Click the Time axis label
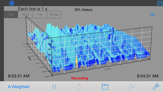The height and width of the screenshot is (92, 163). 107,69
